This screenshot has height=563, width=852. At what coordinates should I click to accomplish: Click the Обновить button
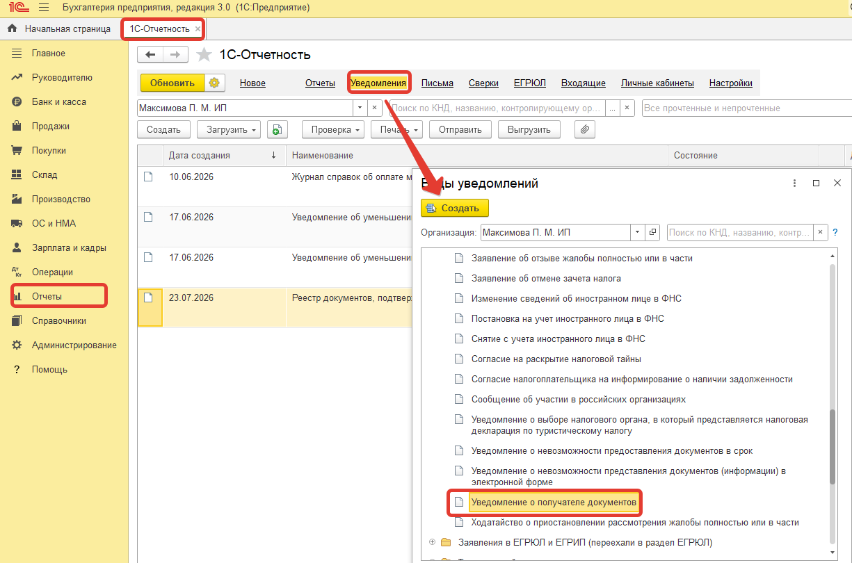click(x=172, y=83)
